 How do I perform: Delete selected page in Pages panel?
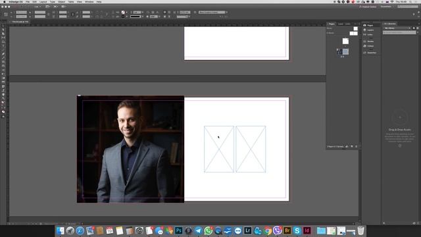(357, 146)
